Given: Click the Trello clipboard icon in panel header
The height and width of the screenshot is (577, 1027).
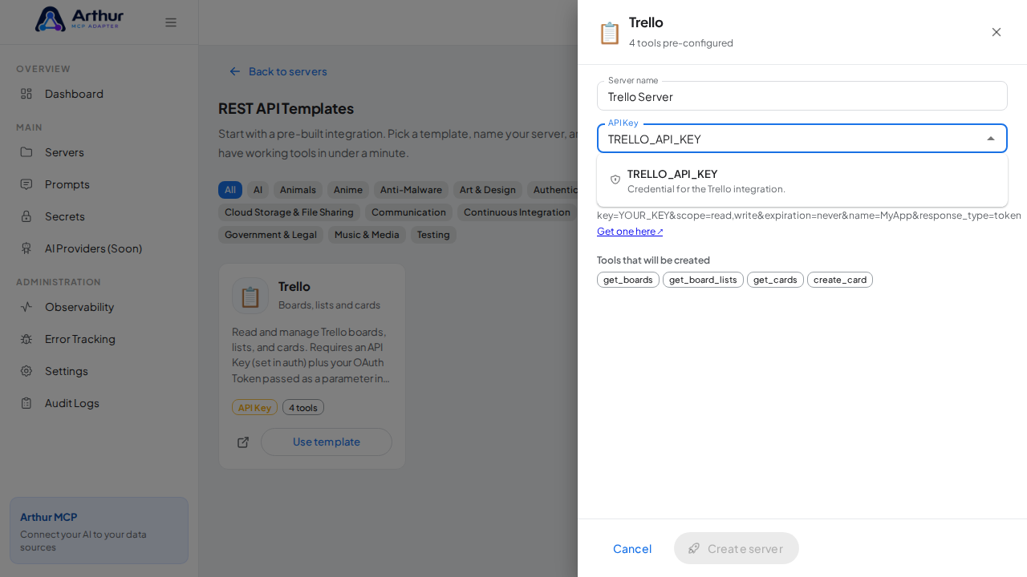Looking at the screenshot, I should coord(610,33).
